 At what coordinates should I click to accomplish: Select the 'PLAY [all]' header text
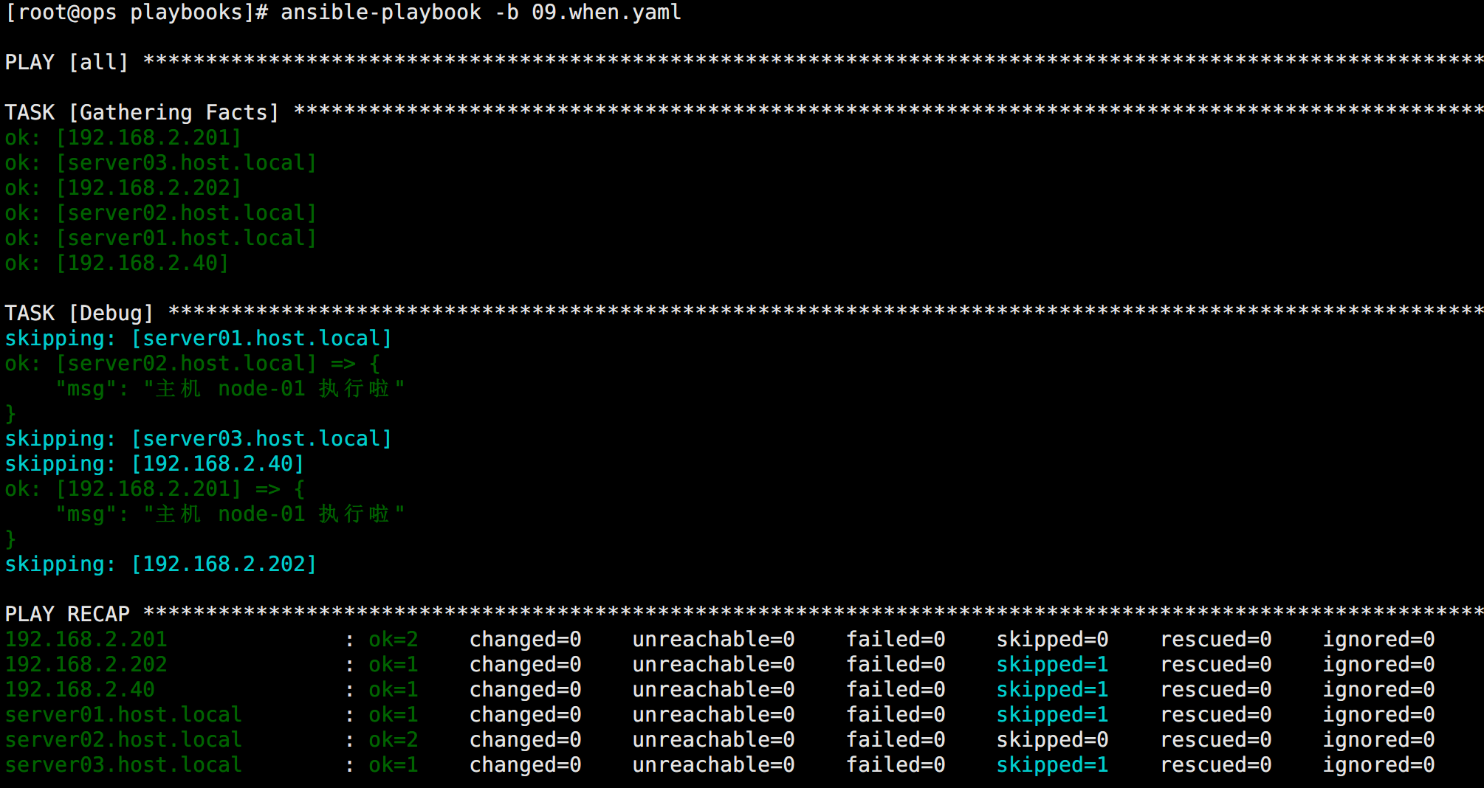click(x=67, y=62)
